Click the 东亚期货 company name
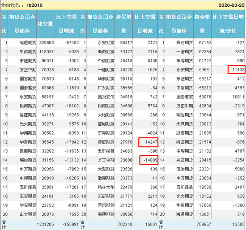The width and height of the screenshot is (246, 230). click(x=28, y=196)
